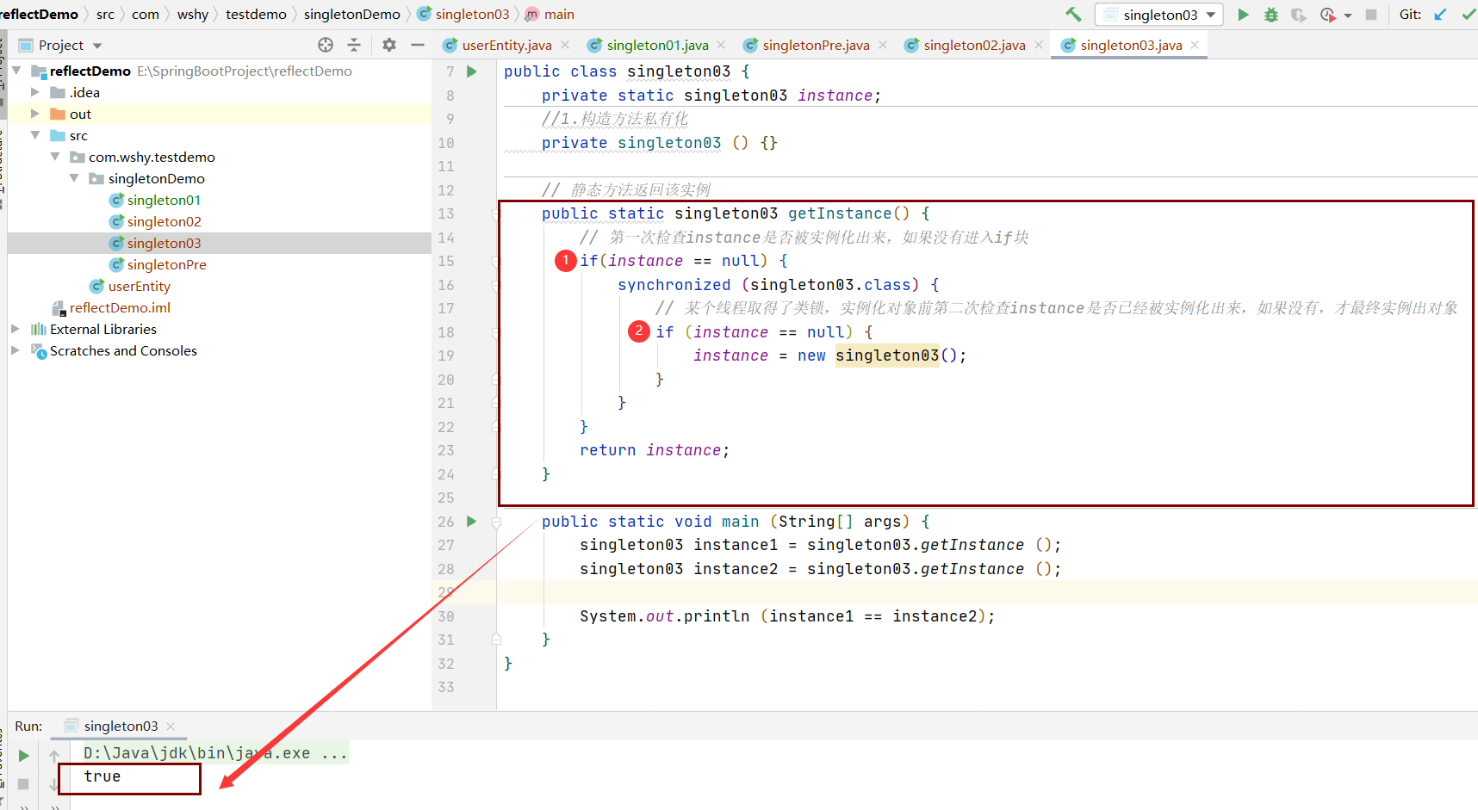Click the com breadcrumb
The image size is (1478, 810).
click(146, 15)
